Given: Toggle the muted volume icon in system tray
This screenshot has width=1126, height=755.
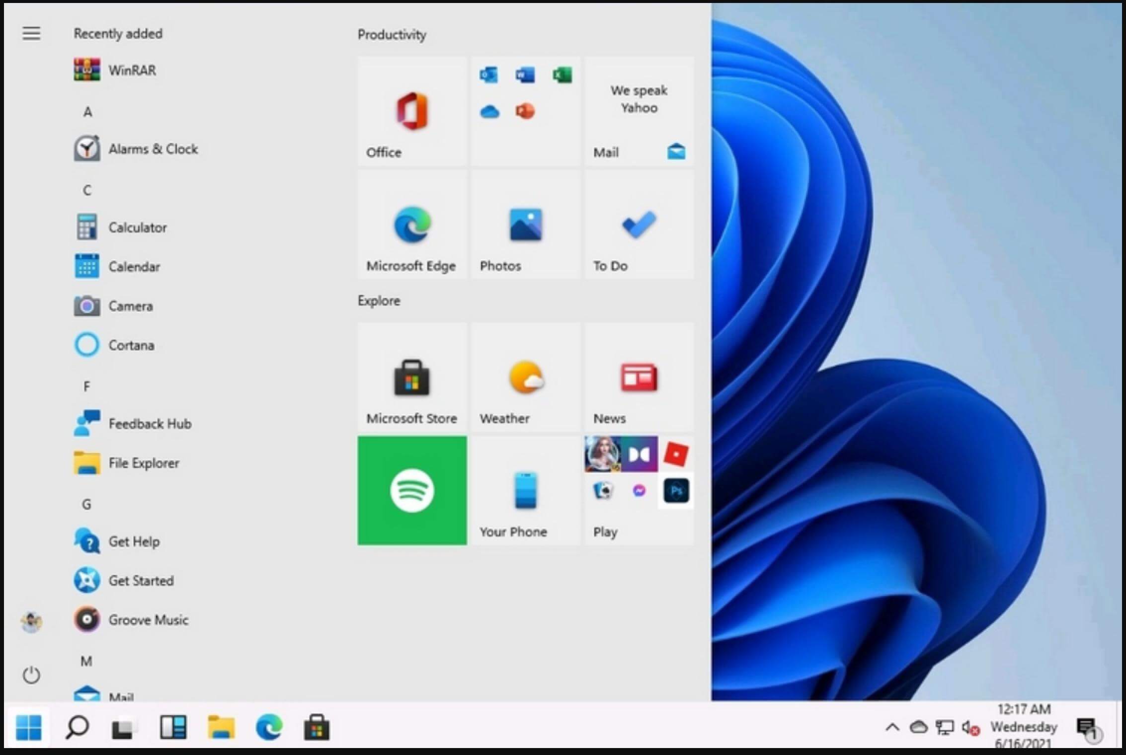Looking at the screenshot, I should click(969, 727).
